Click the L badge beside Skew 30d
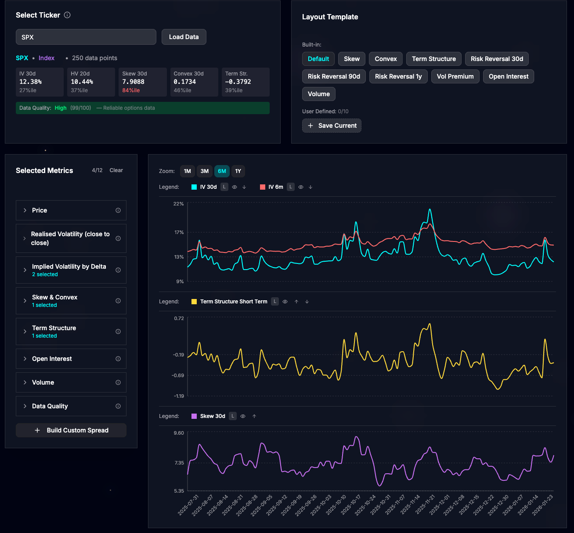The height and width of the screenshot is (533, 574). [x=233, y=416]
